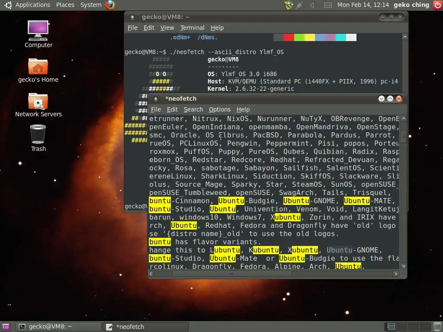Screen dimensions: 443x332
Task: Click the volume speaker tray icon
Action: click(x=312, y=5)
